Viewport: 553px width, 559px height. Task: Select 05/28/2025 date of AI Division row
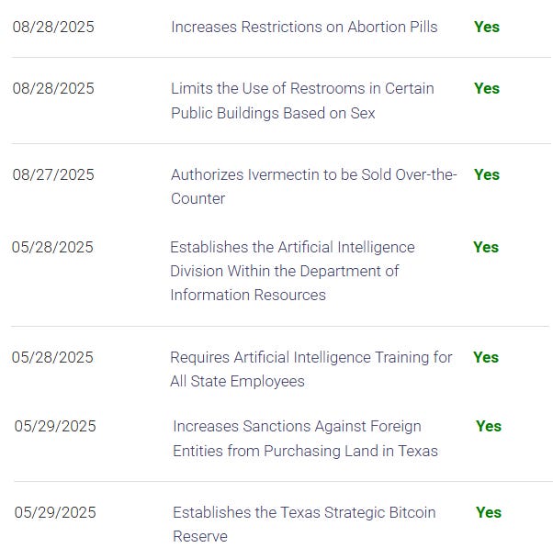pos(52,247)
